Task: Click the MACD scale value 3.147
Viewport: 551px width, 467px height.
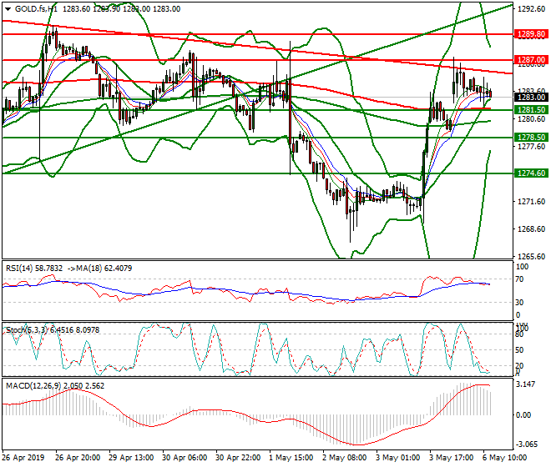Action: [x=526, y=384]
